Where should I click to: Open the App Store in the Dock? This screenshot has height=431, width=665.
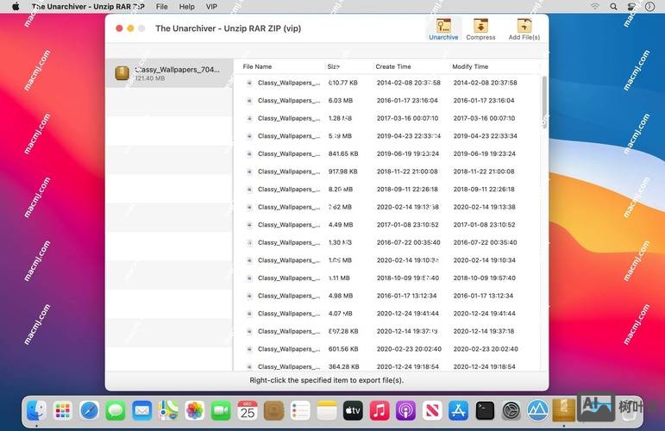point(458,411)
